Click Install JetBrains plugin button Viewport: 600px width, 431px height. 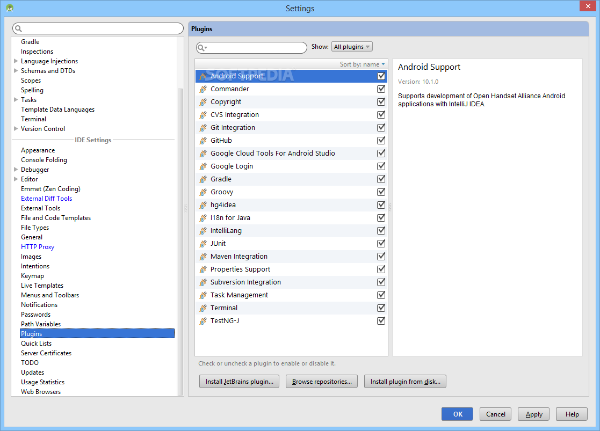click(x=239, y=382)
